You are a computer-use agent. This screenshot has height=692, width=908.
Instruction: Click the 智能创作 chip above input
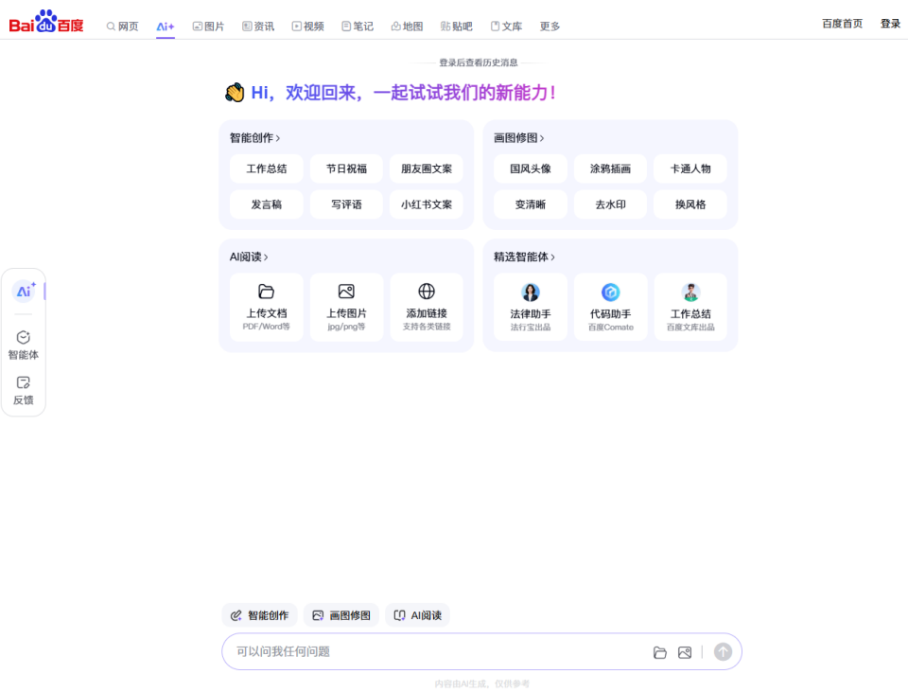[x=259, y=615]
